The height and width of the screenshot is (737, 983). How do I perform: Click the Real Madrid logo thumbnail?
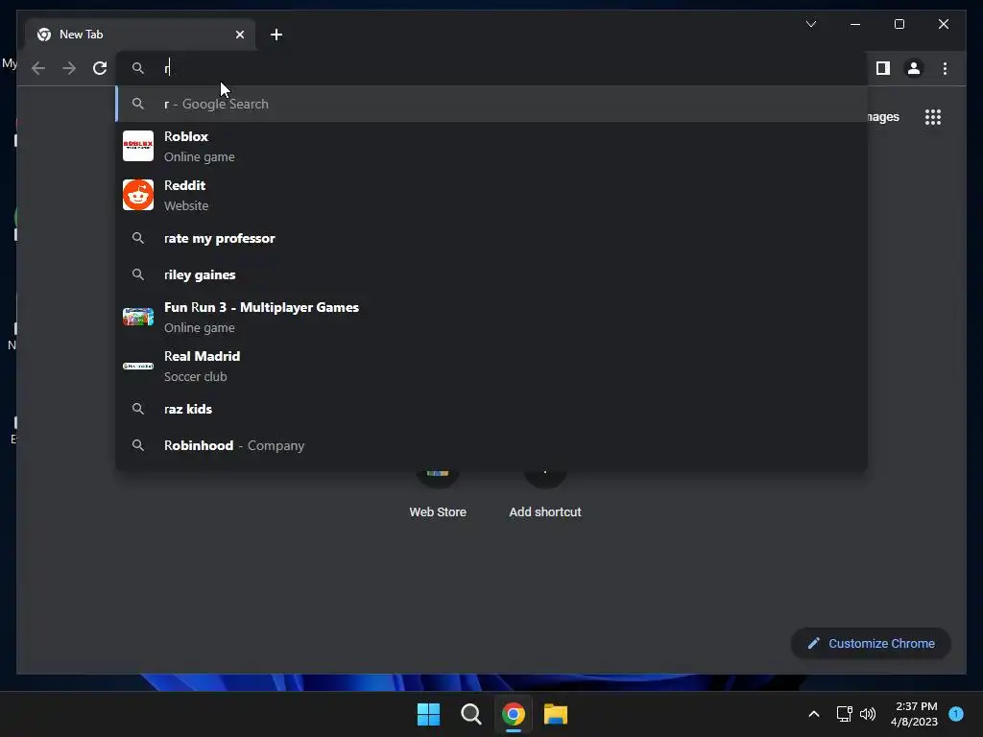[138, 366]
